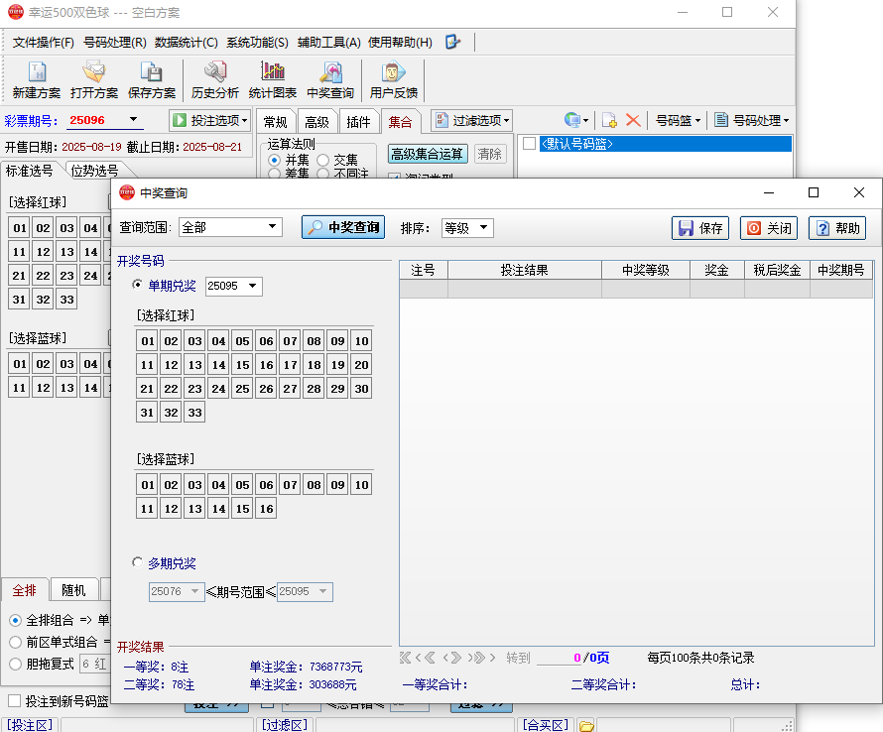The image size is (883, 732).
Task: Click the exit icon in the menu bar
Action: 453,42
